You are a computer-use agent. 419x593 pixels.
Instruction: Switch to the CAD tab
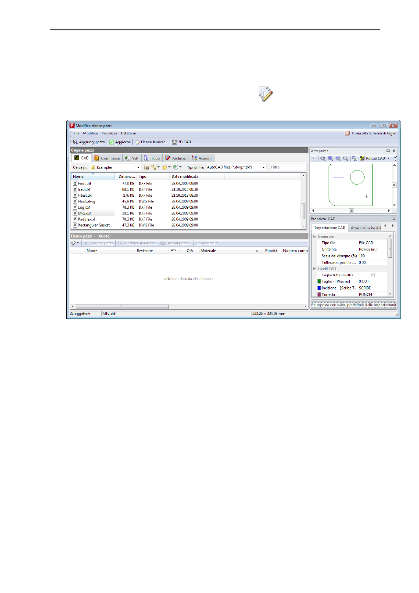82,158
